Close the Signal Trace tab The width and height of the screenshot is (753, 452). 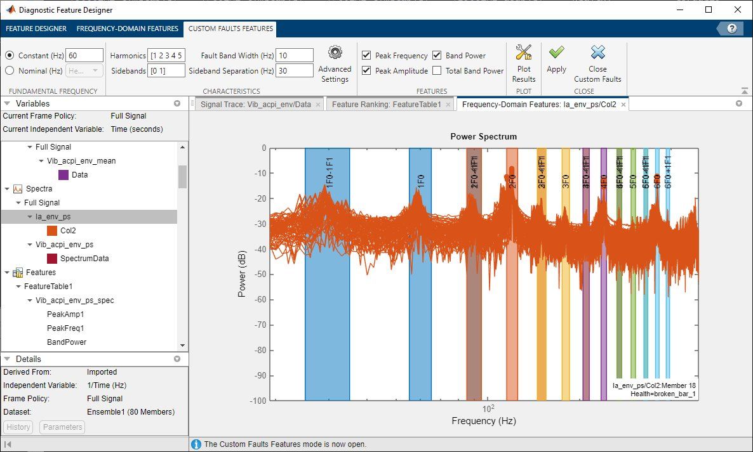pos(317,105)
